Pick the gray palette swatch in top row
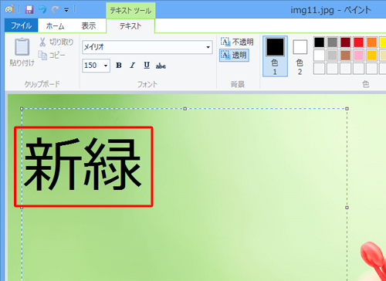The height and width of the screenshot is (281, 386). (333, 42)
